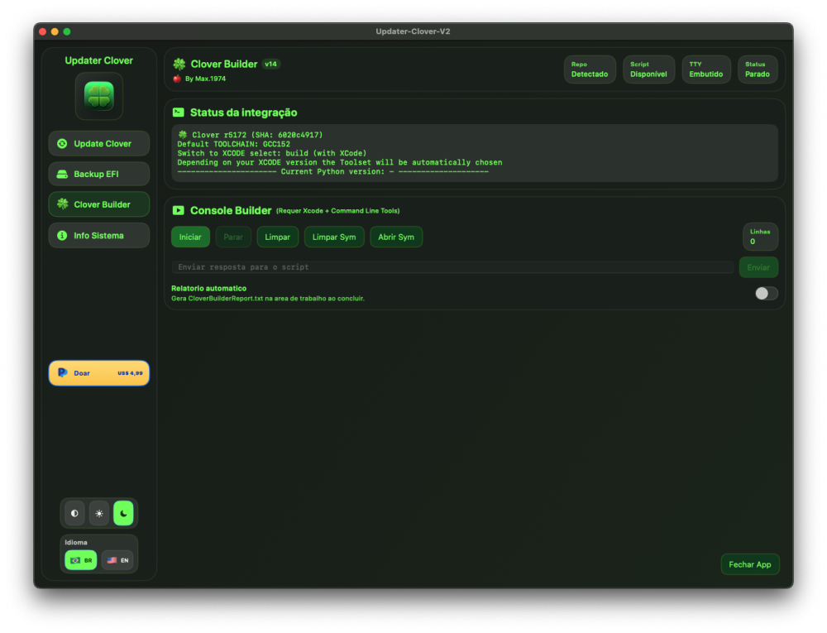Click the clover icon beside Clover Builder title
The image size is (827, 633).
[179, 64]
